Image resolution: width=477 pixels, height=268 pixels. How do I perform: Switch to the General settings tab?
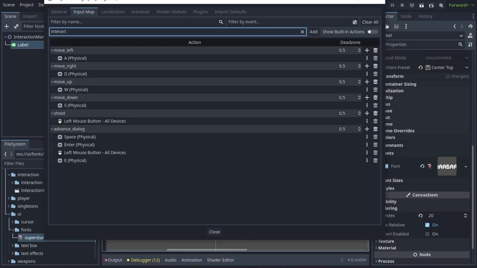(x=59, y=12)
